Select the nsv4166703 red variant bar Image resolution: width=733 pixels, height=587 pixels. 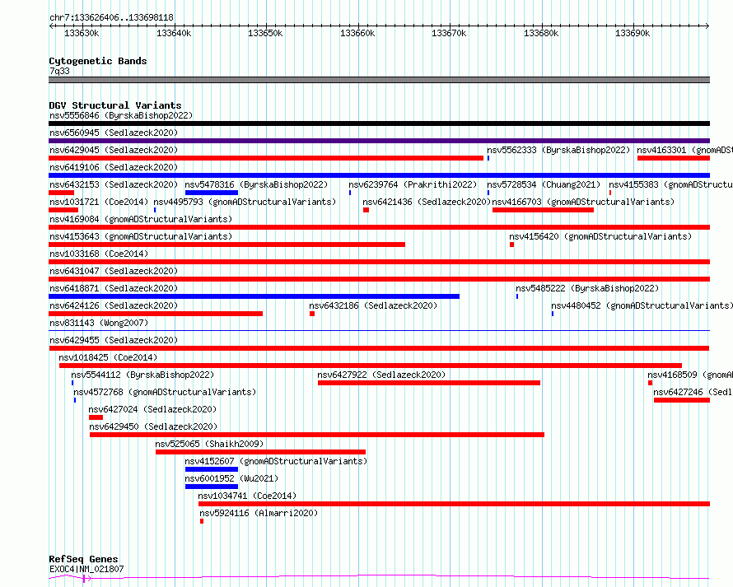pyautogui.click(x=543, y=210)
